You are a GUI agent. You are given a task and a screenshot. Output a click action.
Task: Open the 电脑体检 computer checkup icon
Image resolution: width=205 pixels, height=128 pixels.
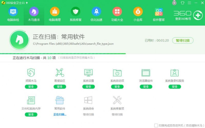point(13,12)
